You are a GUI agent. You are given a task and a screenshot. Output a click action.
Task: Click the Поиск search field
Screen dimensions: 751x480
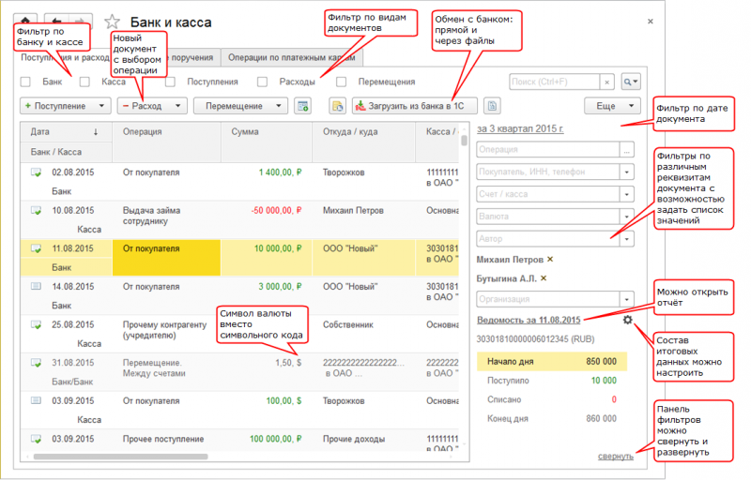(554, 82)
